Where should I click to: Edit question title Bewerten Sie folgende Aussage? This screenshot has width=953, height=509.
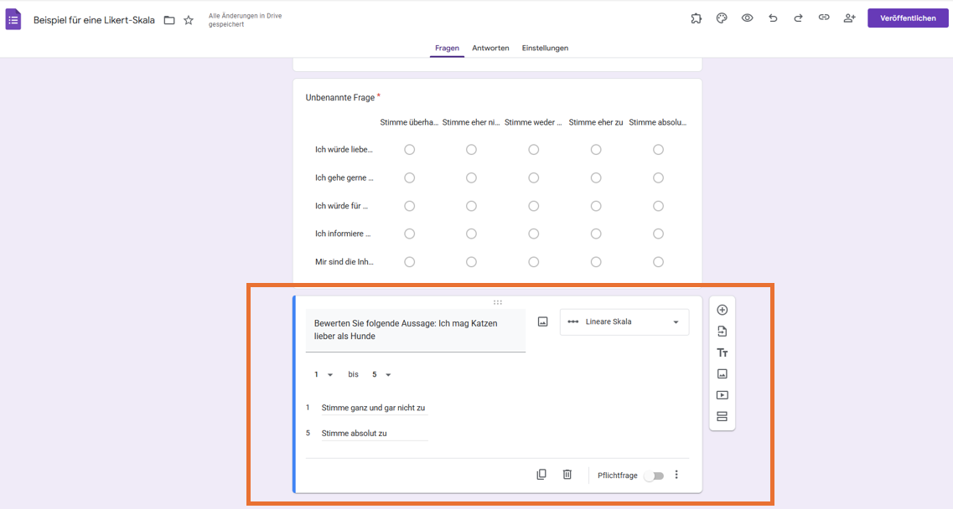[415, 331]
